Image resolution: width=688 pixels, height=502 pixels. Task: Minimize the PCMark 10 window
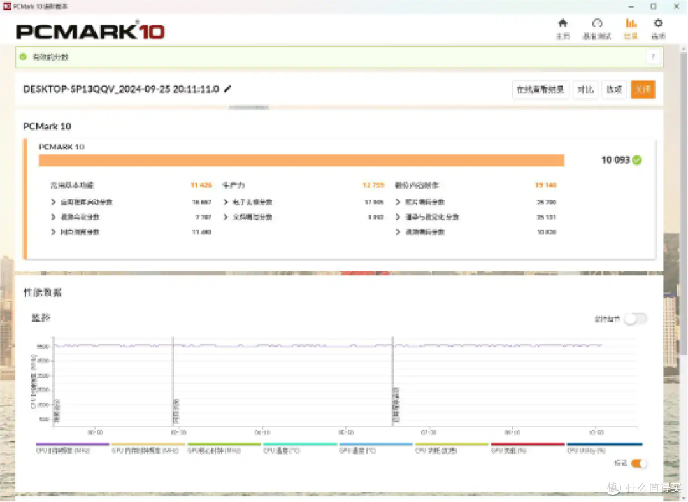tap(631, 6)
